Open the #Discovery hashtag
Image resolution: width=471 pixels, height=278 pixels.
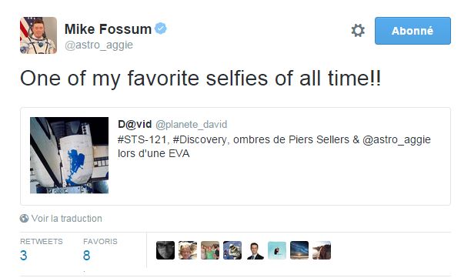pyautogui.click(x=199, y=139)
